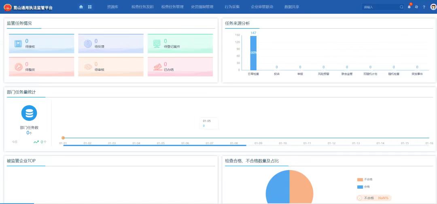Click the 待登记案件 card
This screenshot has width=437, height=204.
tap(180, 44)
